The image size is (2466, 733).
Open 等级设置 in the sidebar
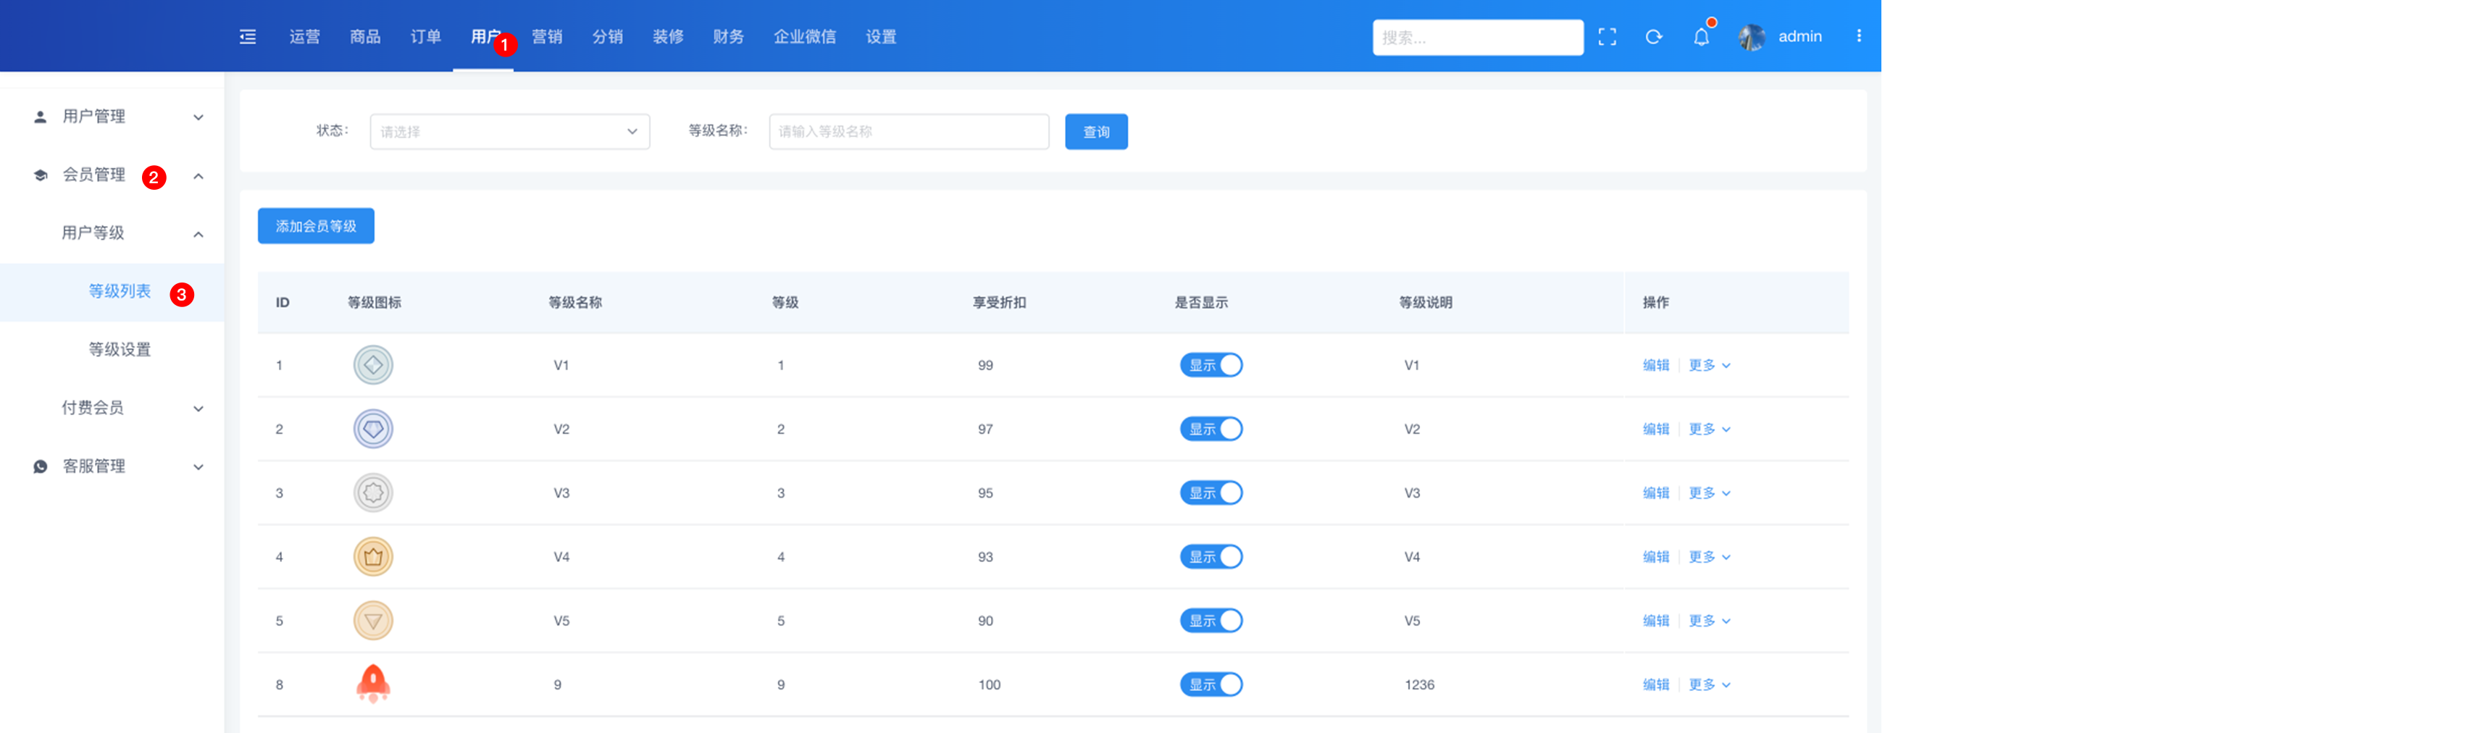[120, 349]
